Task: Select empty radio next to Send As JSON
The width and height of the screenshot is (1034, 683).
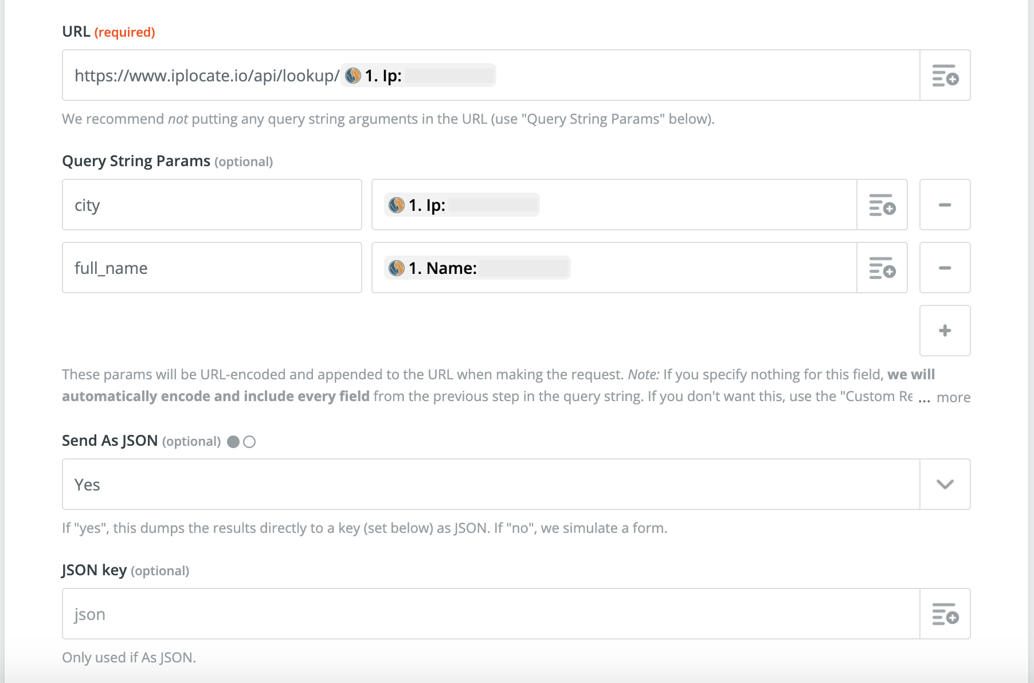Action: click(x=249, y=442)
